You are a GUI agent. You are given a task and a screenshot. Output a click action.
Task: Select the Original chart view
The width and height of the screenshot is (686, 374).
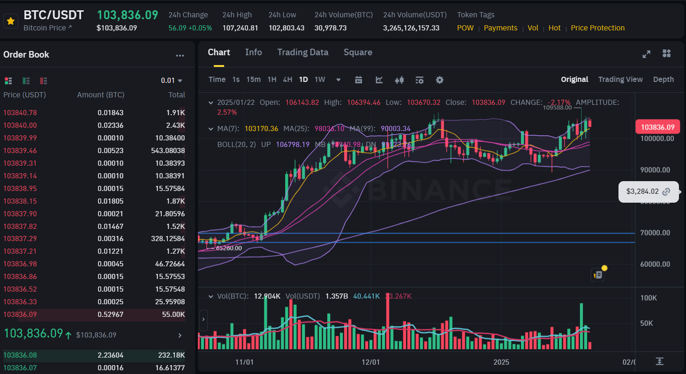coord(574,80)
